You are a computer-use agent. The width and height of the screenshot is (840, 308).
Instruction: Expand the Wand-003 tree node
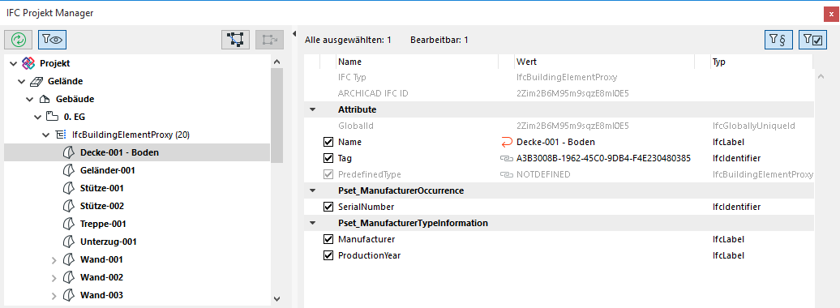pos(54,296)
